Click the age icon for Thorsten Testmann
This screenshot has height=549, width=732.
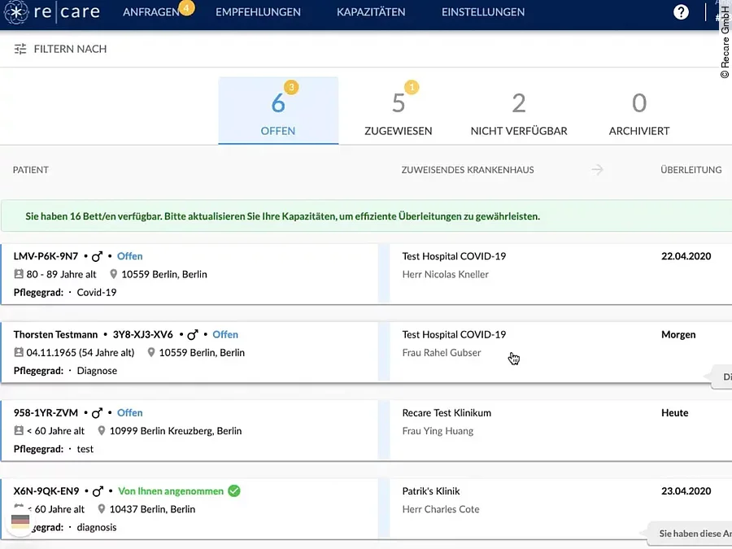[x=19, y=353]
